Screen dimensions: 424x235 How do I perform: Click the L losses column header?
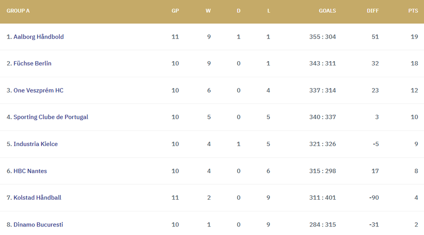click(269, 11)
